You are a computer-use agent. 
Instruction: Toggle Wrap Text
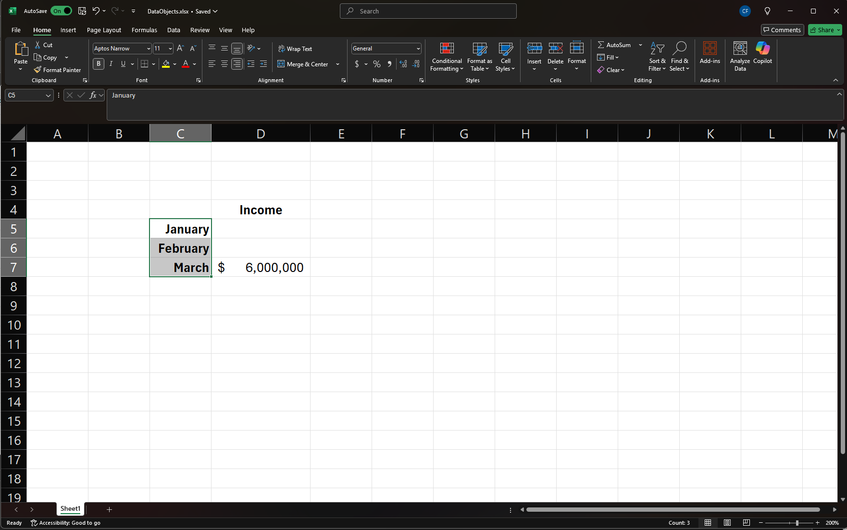click(295, 49)
